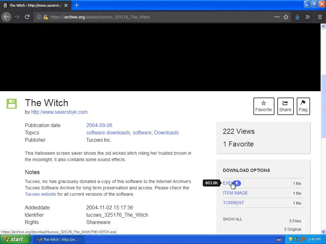Image resolution: width=326 pixels, height=244 pixels.
Task: Click the padlock warning icon
Action: pyautogui.click(x=46, y=17)
